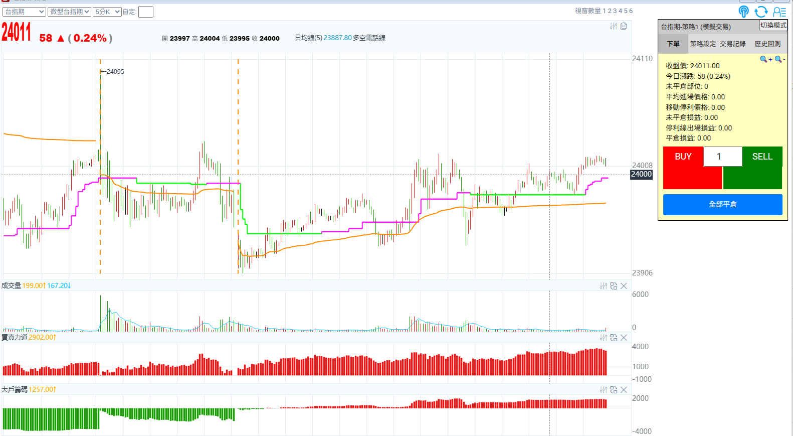Click the 平均進場價格: 0.00 line
The width and height of the screenshot is (793, 436).
pos(695,97)
